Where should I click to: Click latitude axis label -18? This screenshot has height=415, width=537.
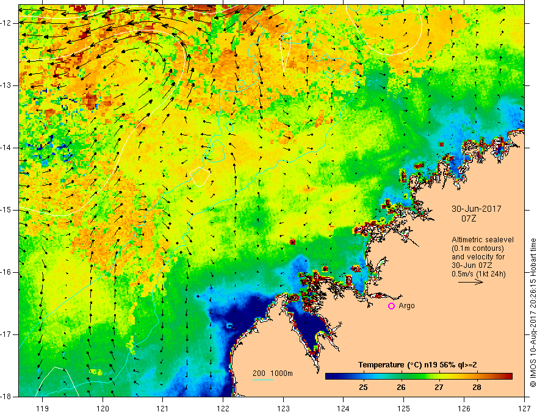pyautogui.click(x=7, y=397)
